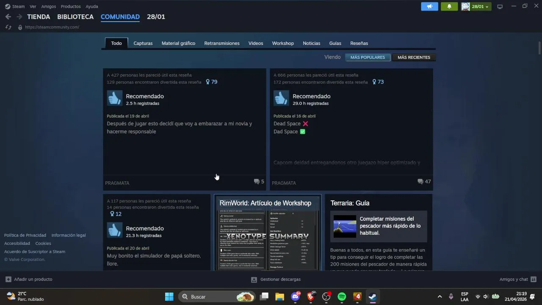Viewport: 542px width, 305px height.
Task: Switch to the Noticias tab
Action: click(311, 43)
